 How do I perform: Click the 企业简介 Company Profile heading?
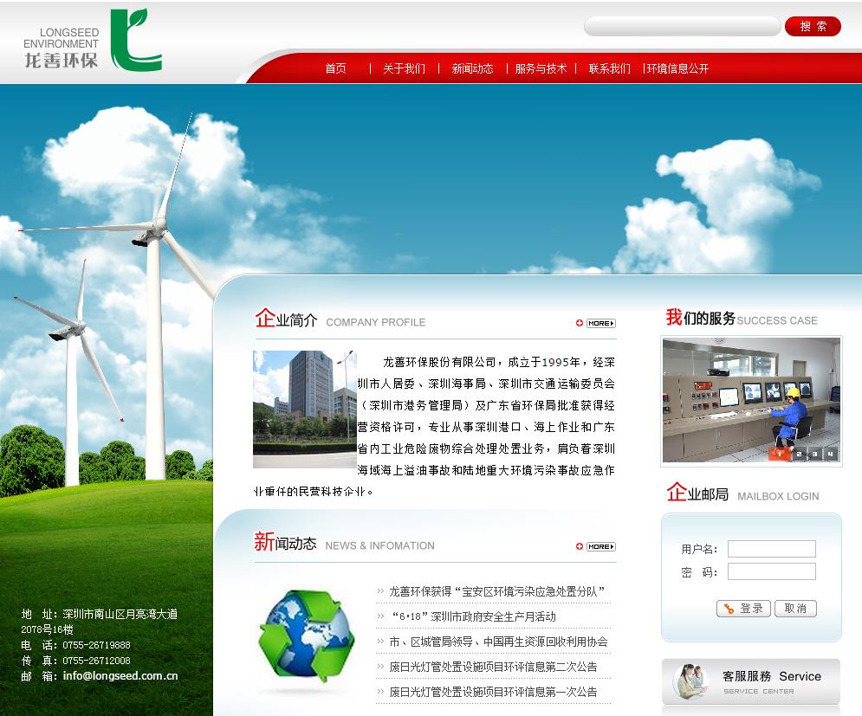click(340, 319)
